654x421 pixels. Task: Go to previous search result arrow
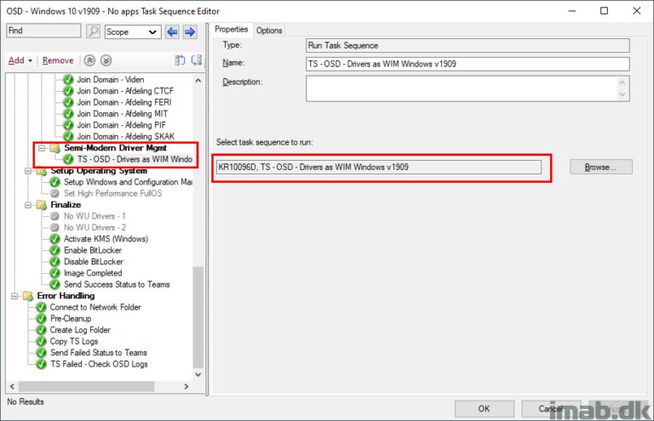pos(173,31)
